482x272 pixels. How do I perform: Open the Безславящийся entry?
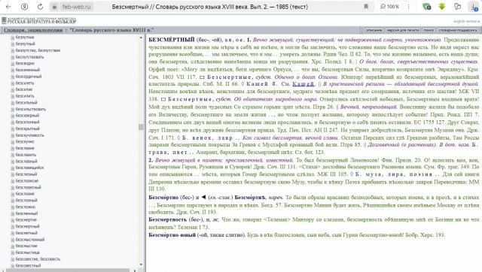pyautogui.click(x=29, y=168)
